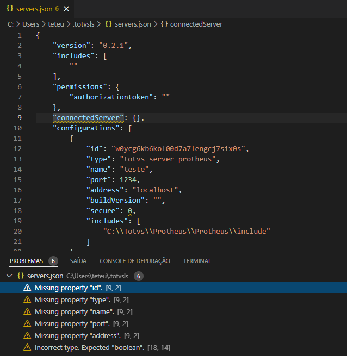Viewport: 347px width, 356px height.
Task: Click the 6 count badge on the servers.json problems row
Action: point(139,276)
